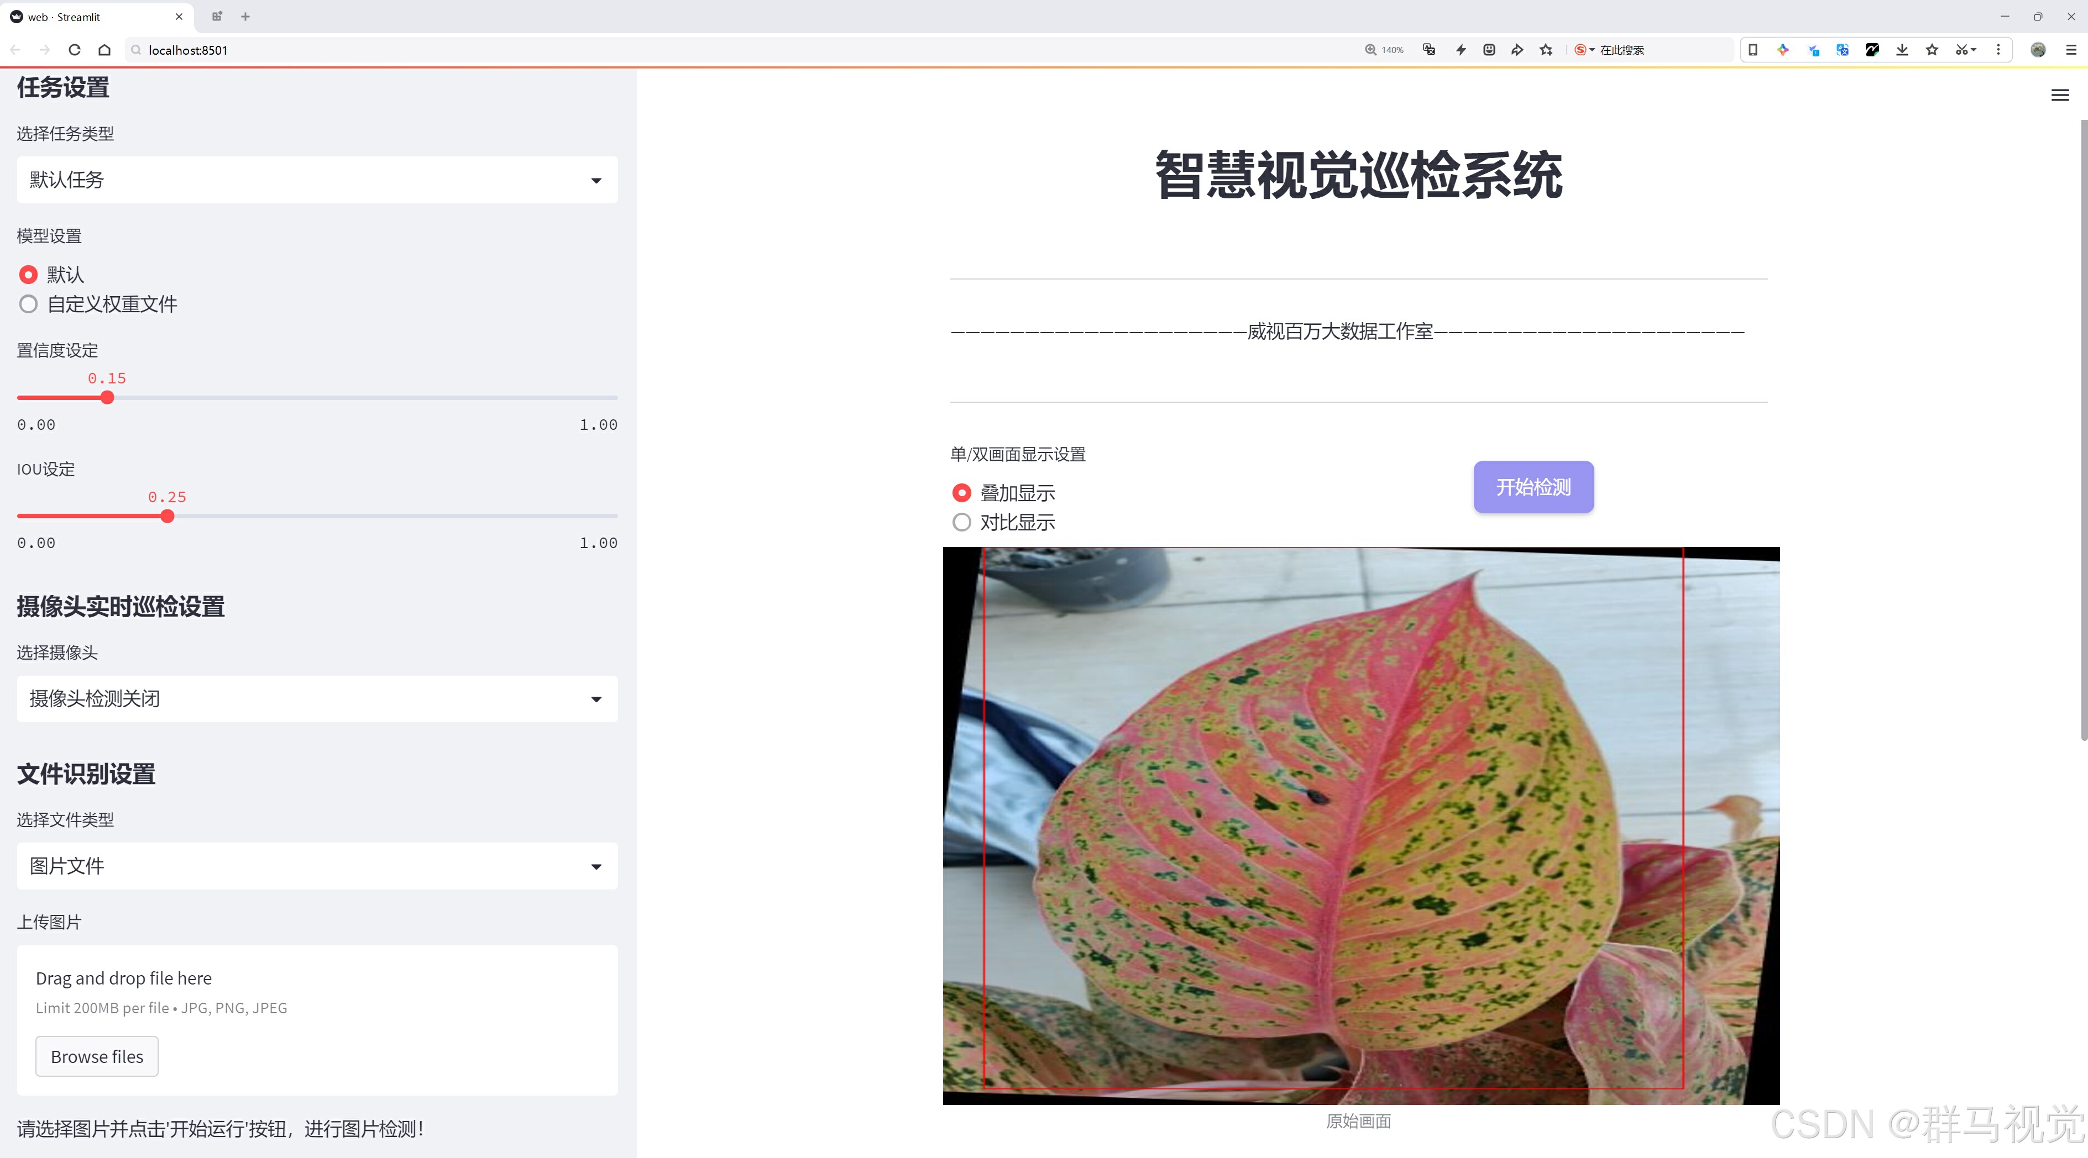Click the Browse files button
This screenshot has width=2088, height=1158.
pyautogui.click(x=96, y=1056)
